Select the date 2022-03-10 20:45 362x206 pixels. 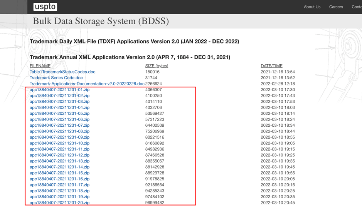pyautogui.click(x=278, y=203)
